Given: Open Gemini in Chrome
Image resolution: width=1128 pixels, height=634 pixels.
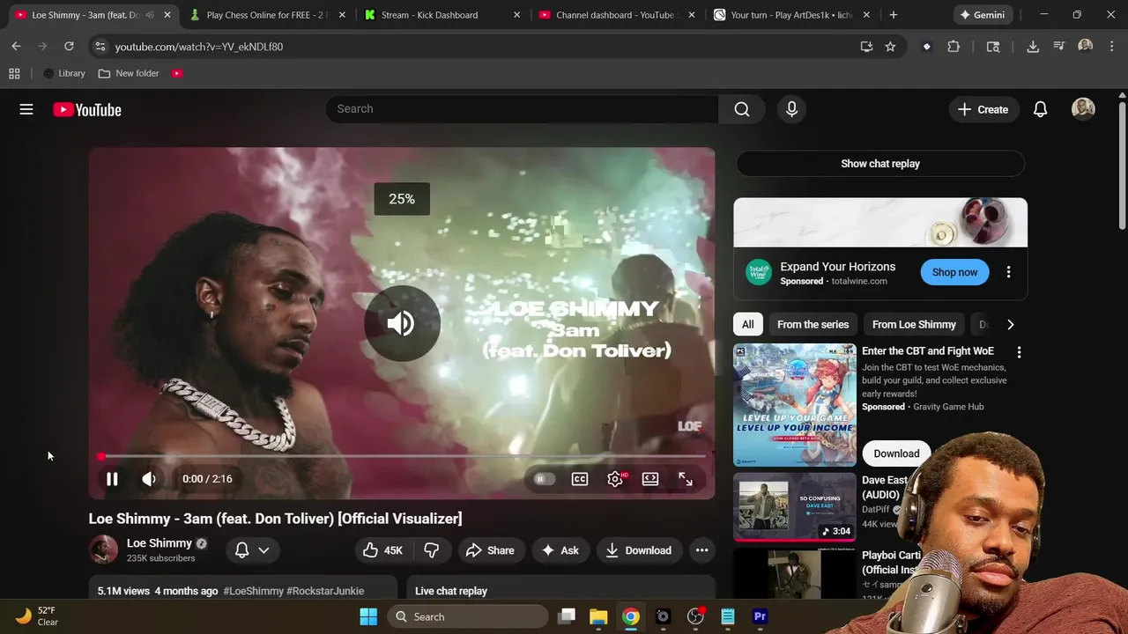Looking at the screenshot, I should [x=982, y=15].
